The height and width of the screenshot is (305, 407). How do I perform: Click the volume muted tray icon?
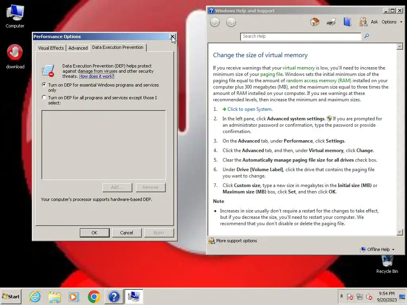[369, 296]
